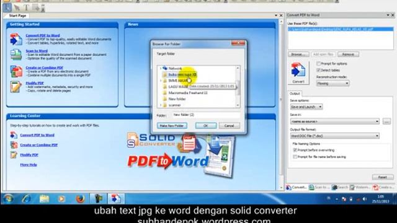Open the Windows Start orb

point(8,199)
